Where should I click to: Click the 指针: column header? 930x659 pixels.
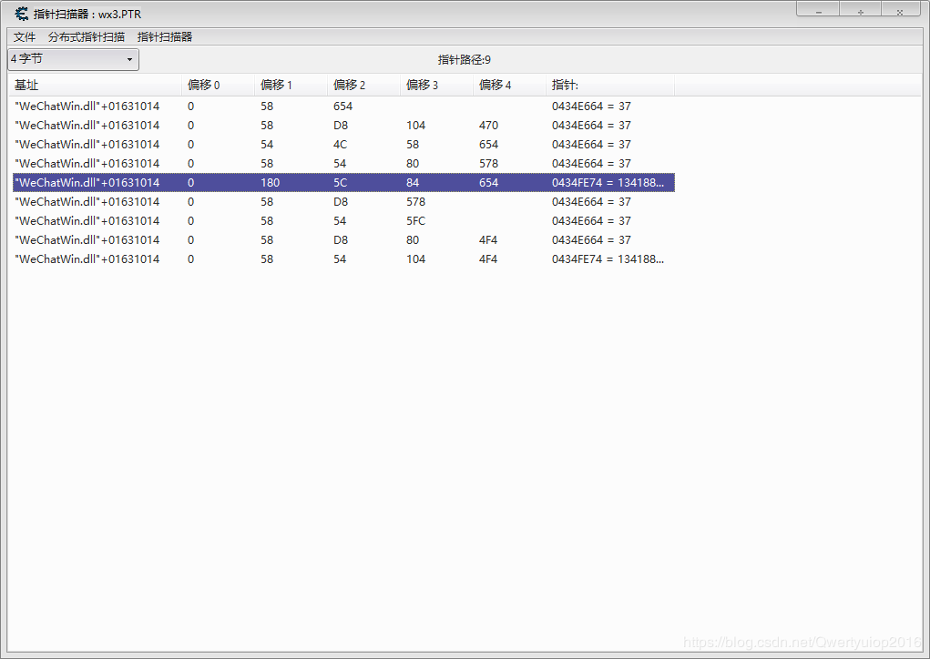point(610,85)
